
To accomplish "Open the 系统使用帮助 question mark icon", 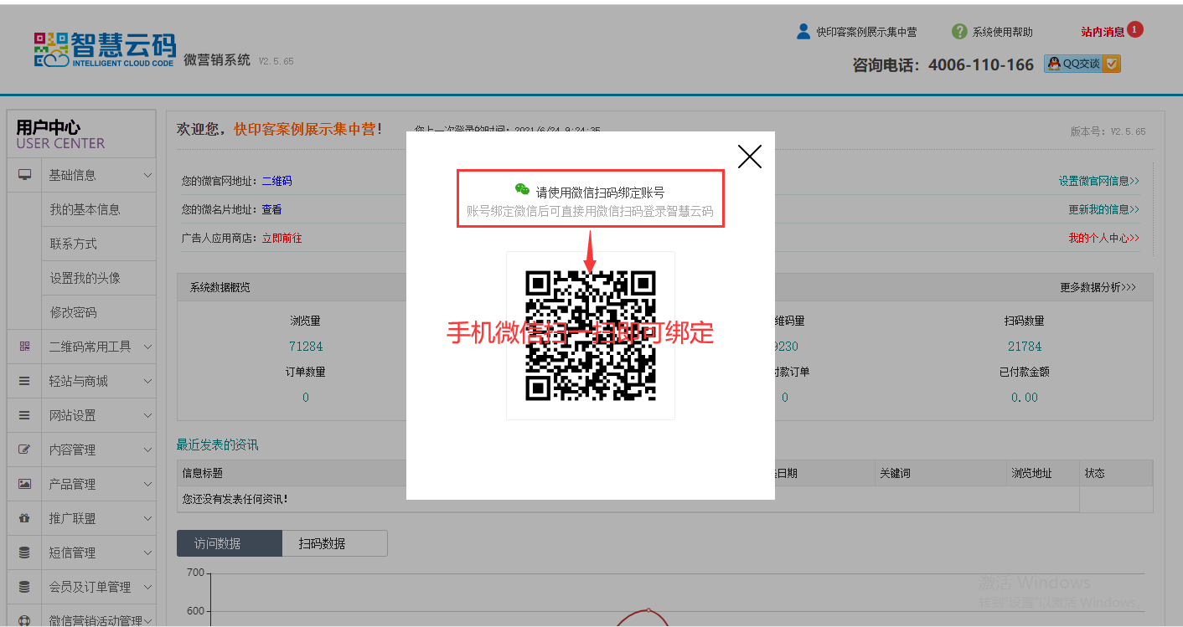I will tap(959, 32).
